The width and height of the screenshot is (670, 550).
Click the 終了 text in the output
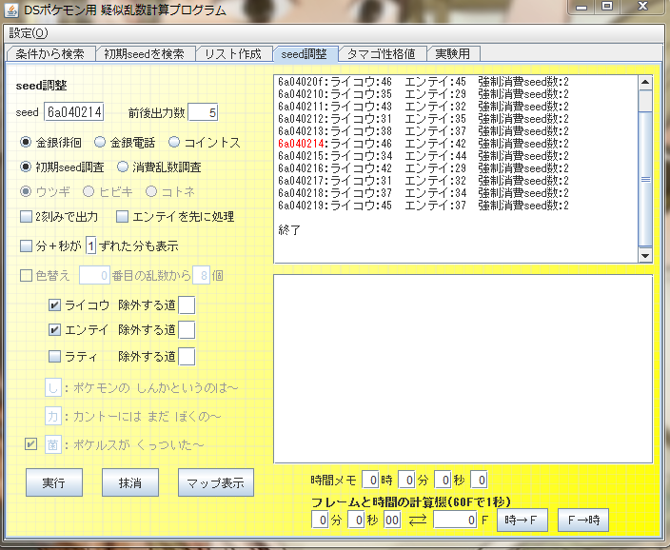pos(289,230)
